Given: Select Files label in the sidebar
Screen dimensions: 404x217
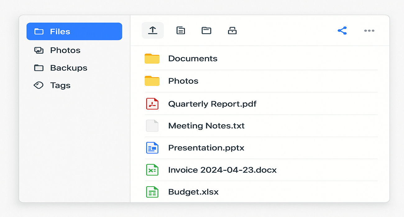Looking at the screenshot, I should coord(60,32).
